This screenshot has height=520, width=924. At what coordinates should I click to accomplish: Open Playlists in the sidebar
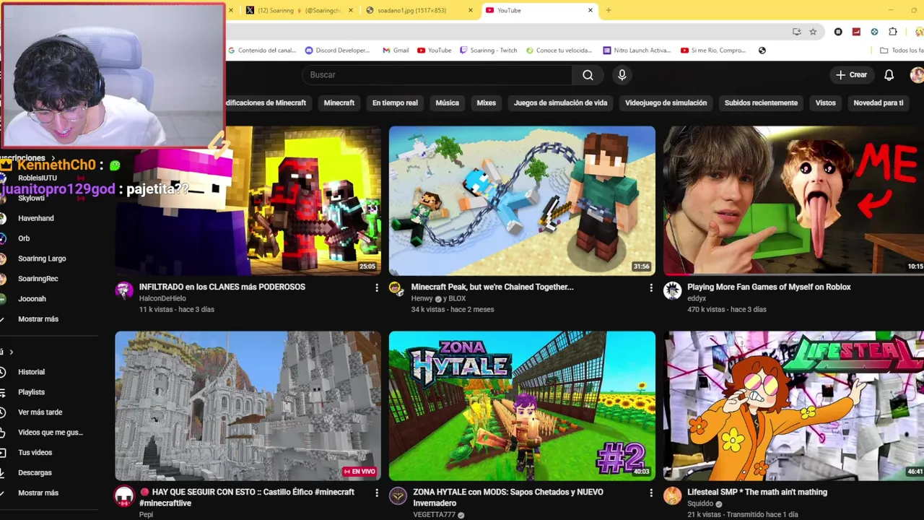31,392
